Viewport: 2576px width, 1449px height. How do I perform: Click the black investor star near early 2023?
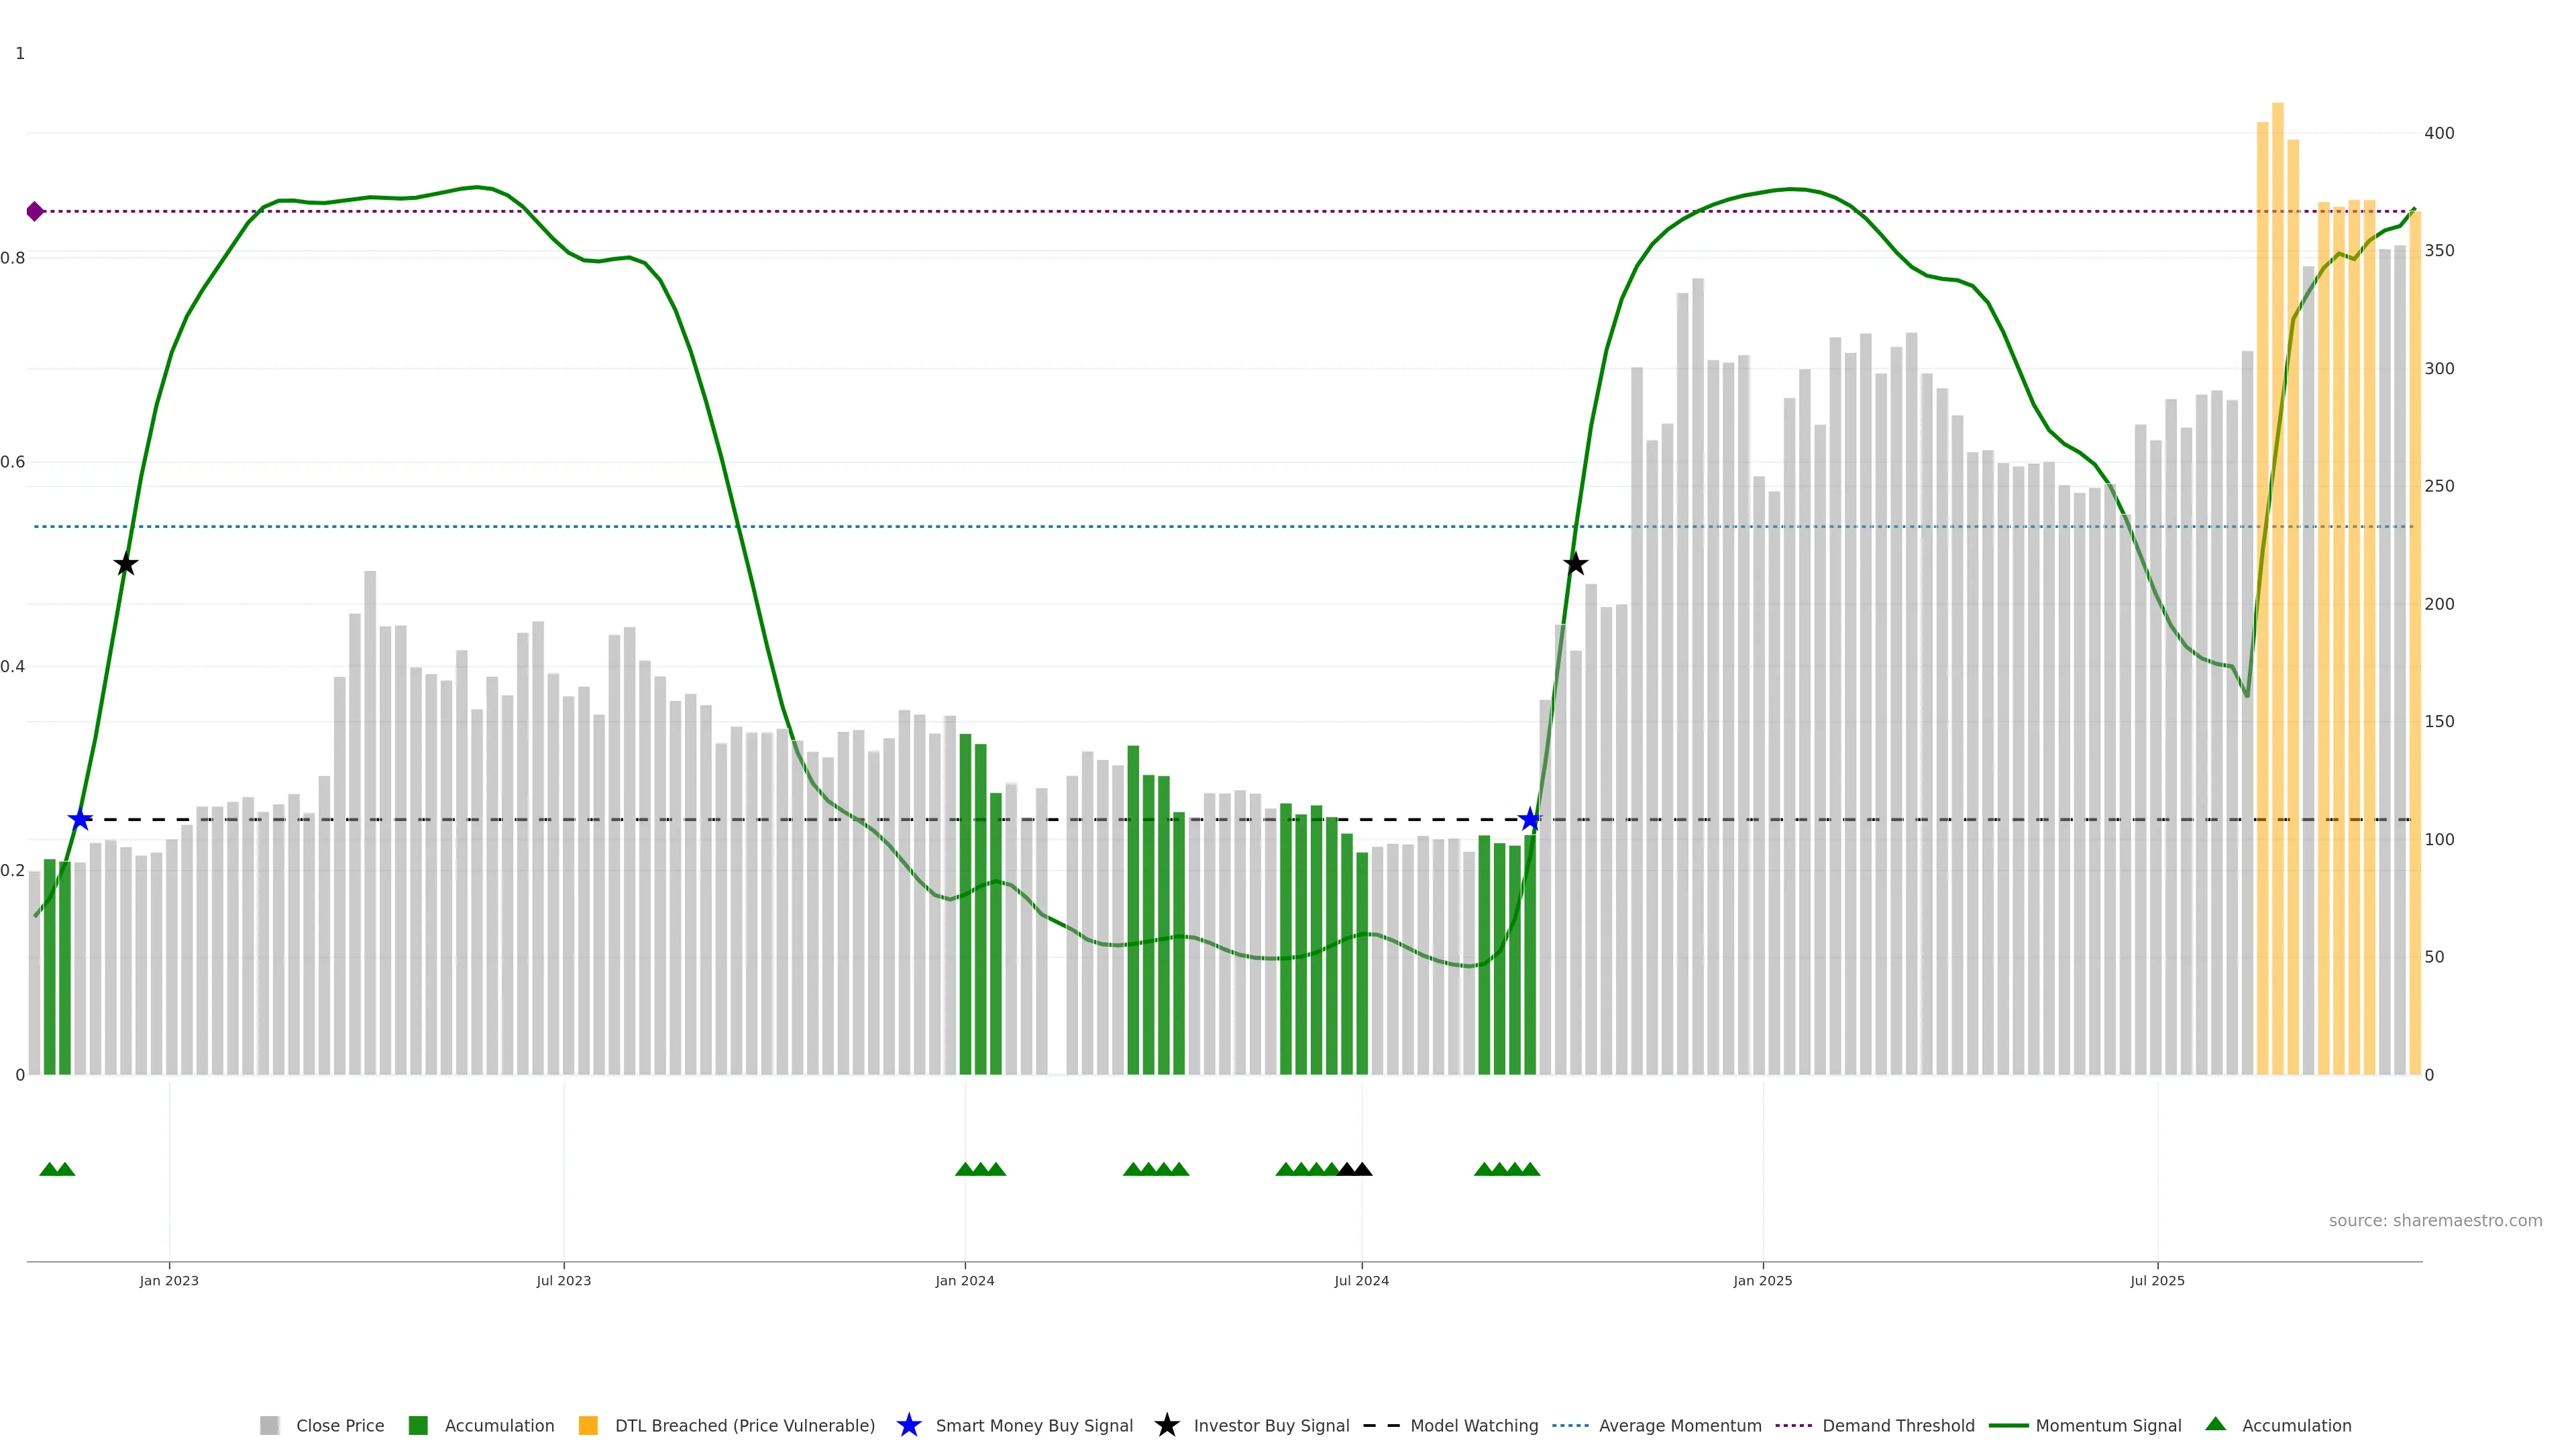point(125,564)
